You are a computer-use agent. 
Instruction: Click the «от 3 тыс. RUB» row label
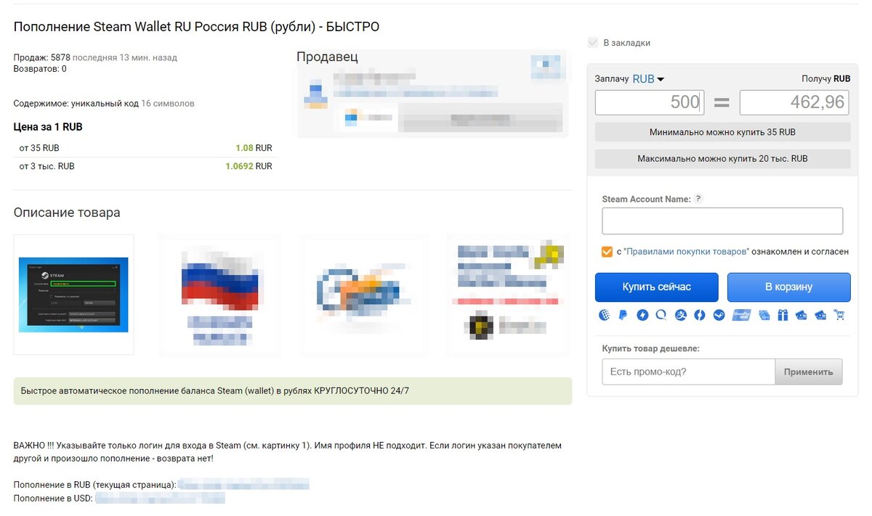click(x=47, y=166)
